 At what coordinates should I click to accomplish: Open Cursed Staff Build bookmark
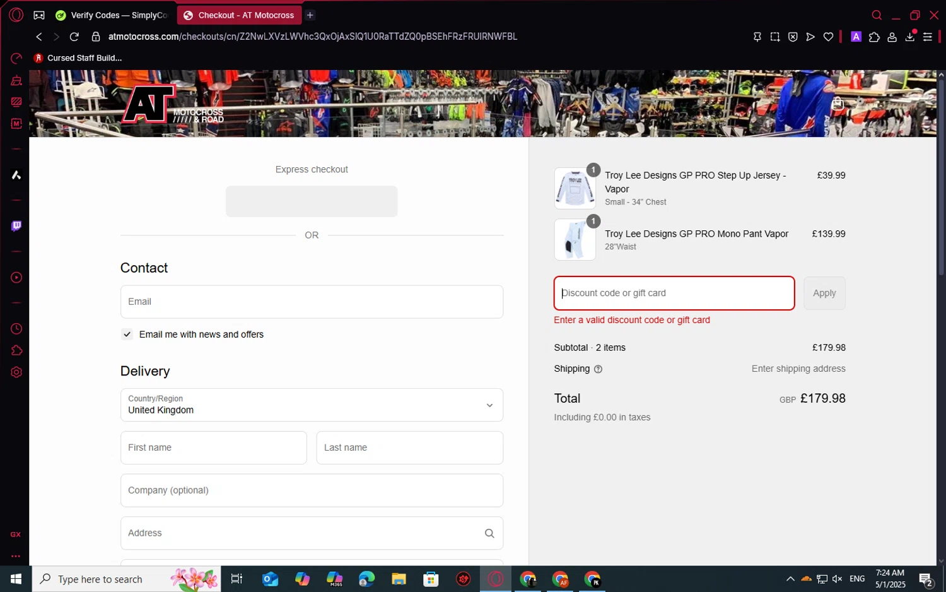[x=78, y=58]
